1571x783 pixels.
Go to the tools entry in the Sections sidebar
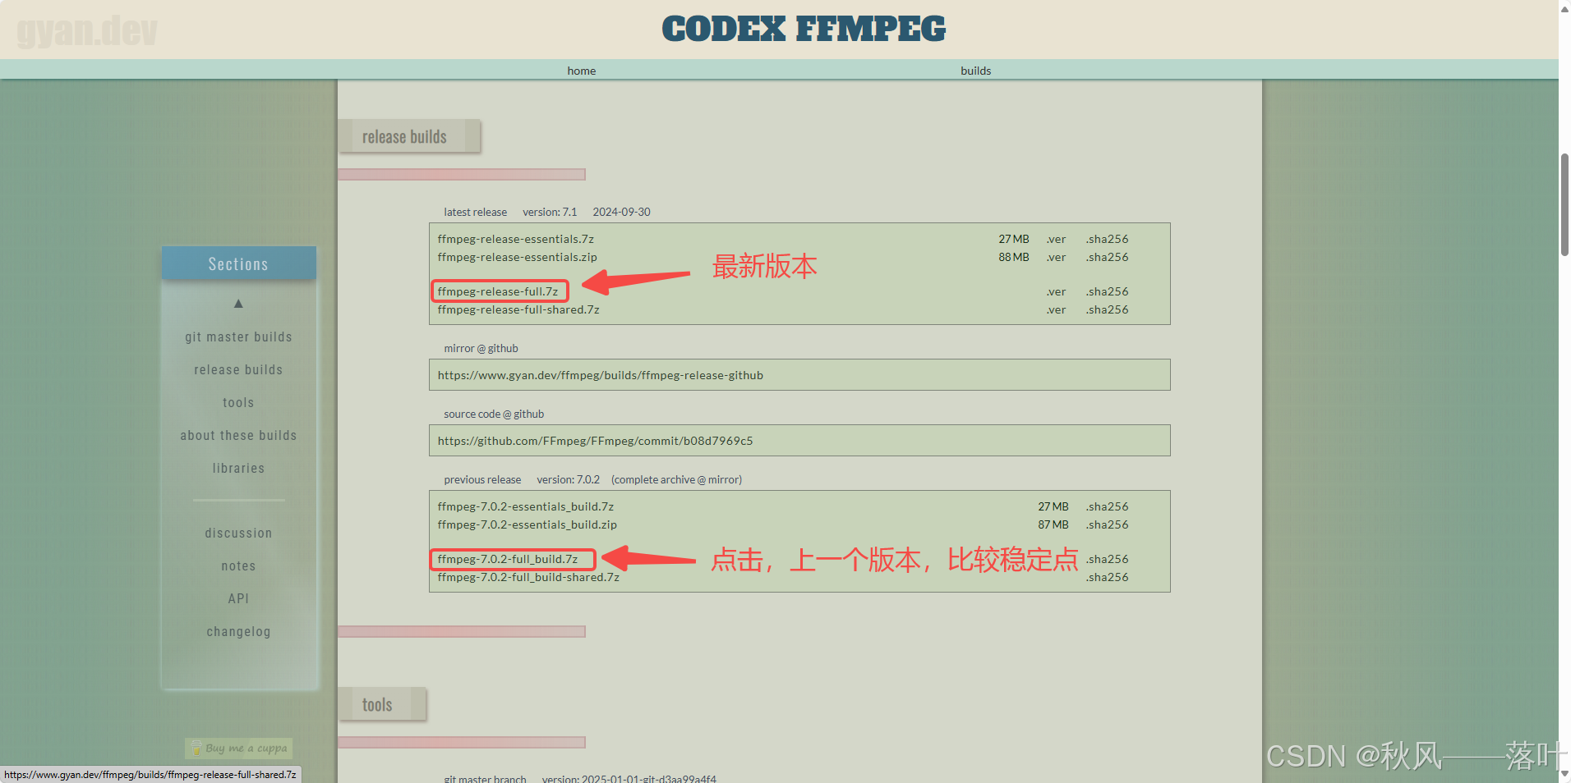tap(238, 402)
